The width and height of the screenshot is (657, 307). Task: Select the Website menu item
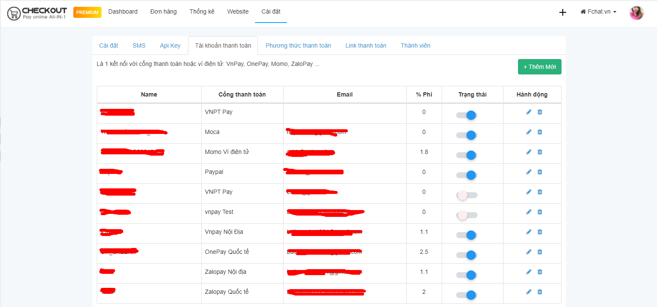click(238, 12)
